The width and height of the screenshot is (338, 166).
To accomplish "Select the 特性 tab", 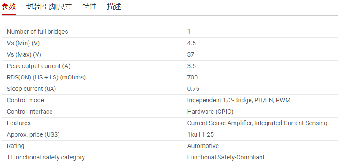I will (x=89, y=7).
